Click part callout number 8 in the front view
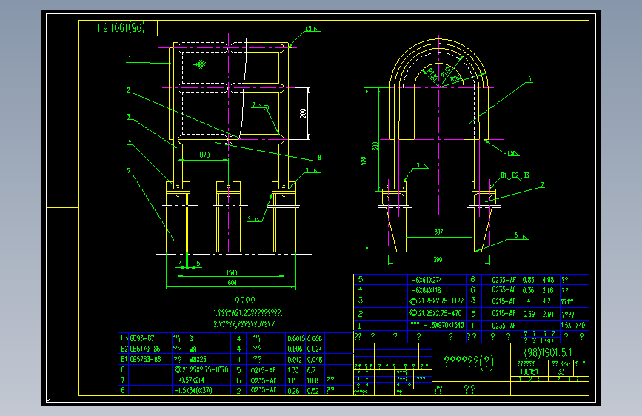Screen dimensions: 642x416 (x=319, y=158)
